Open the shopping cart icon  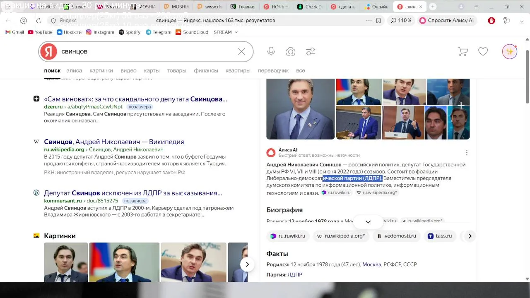point(463,51)
